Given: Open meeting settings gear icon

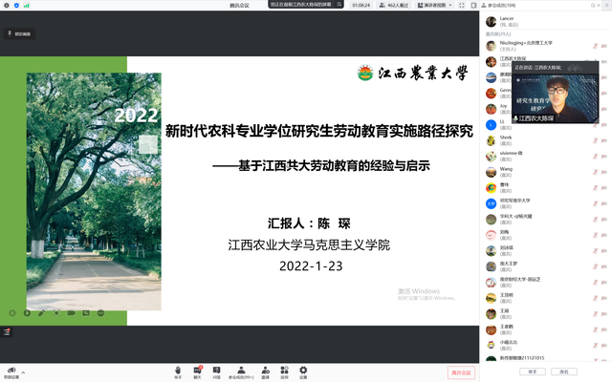Looking at the screenshot, I should click(x=303, y=370).
